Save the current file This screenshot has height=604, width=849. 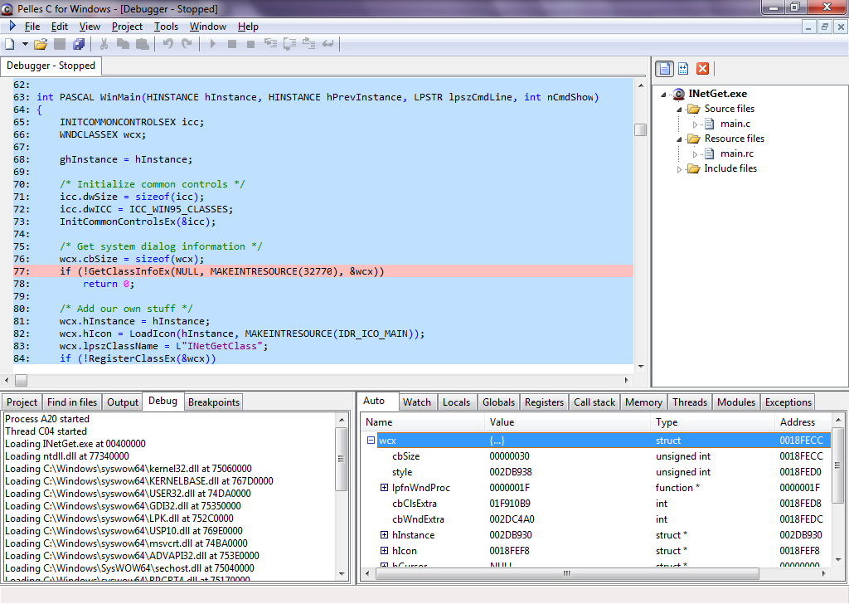point(58,44)
